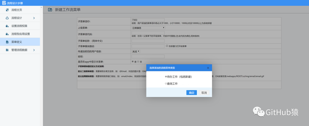Expand the 管理流程数据 chevron arrow

(x=34, y=50)
